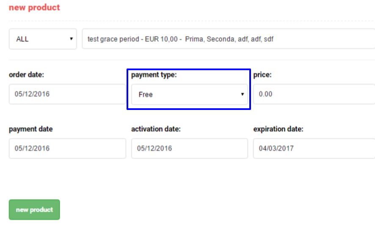Click the 'order date:' label
Viewport: 375px width, 225px height.
click(26, 75)
